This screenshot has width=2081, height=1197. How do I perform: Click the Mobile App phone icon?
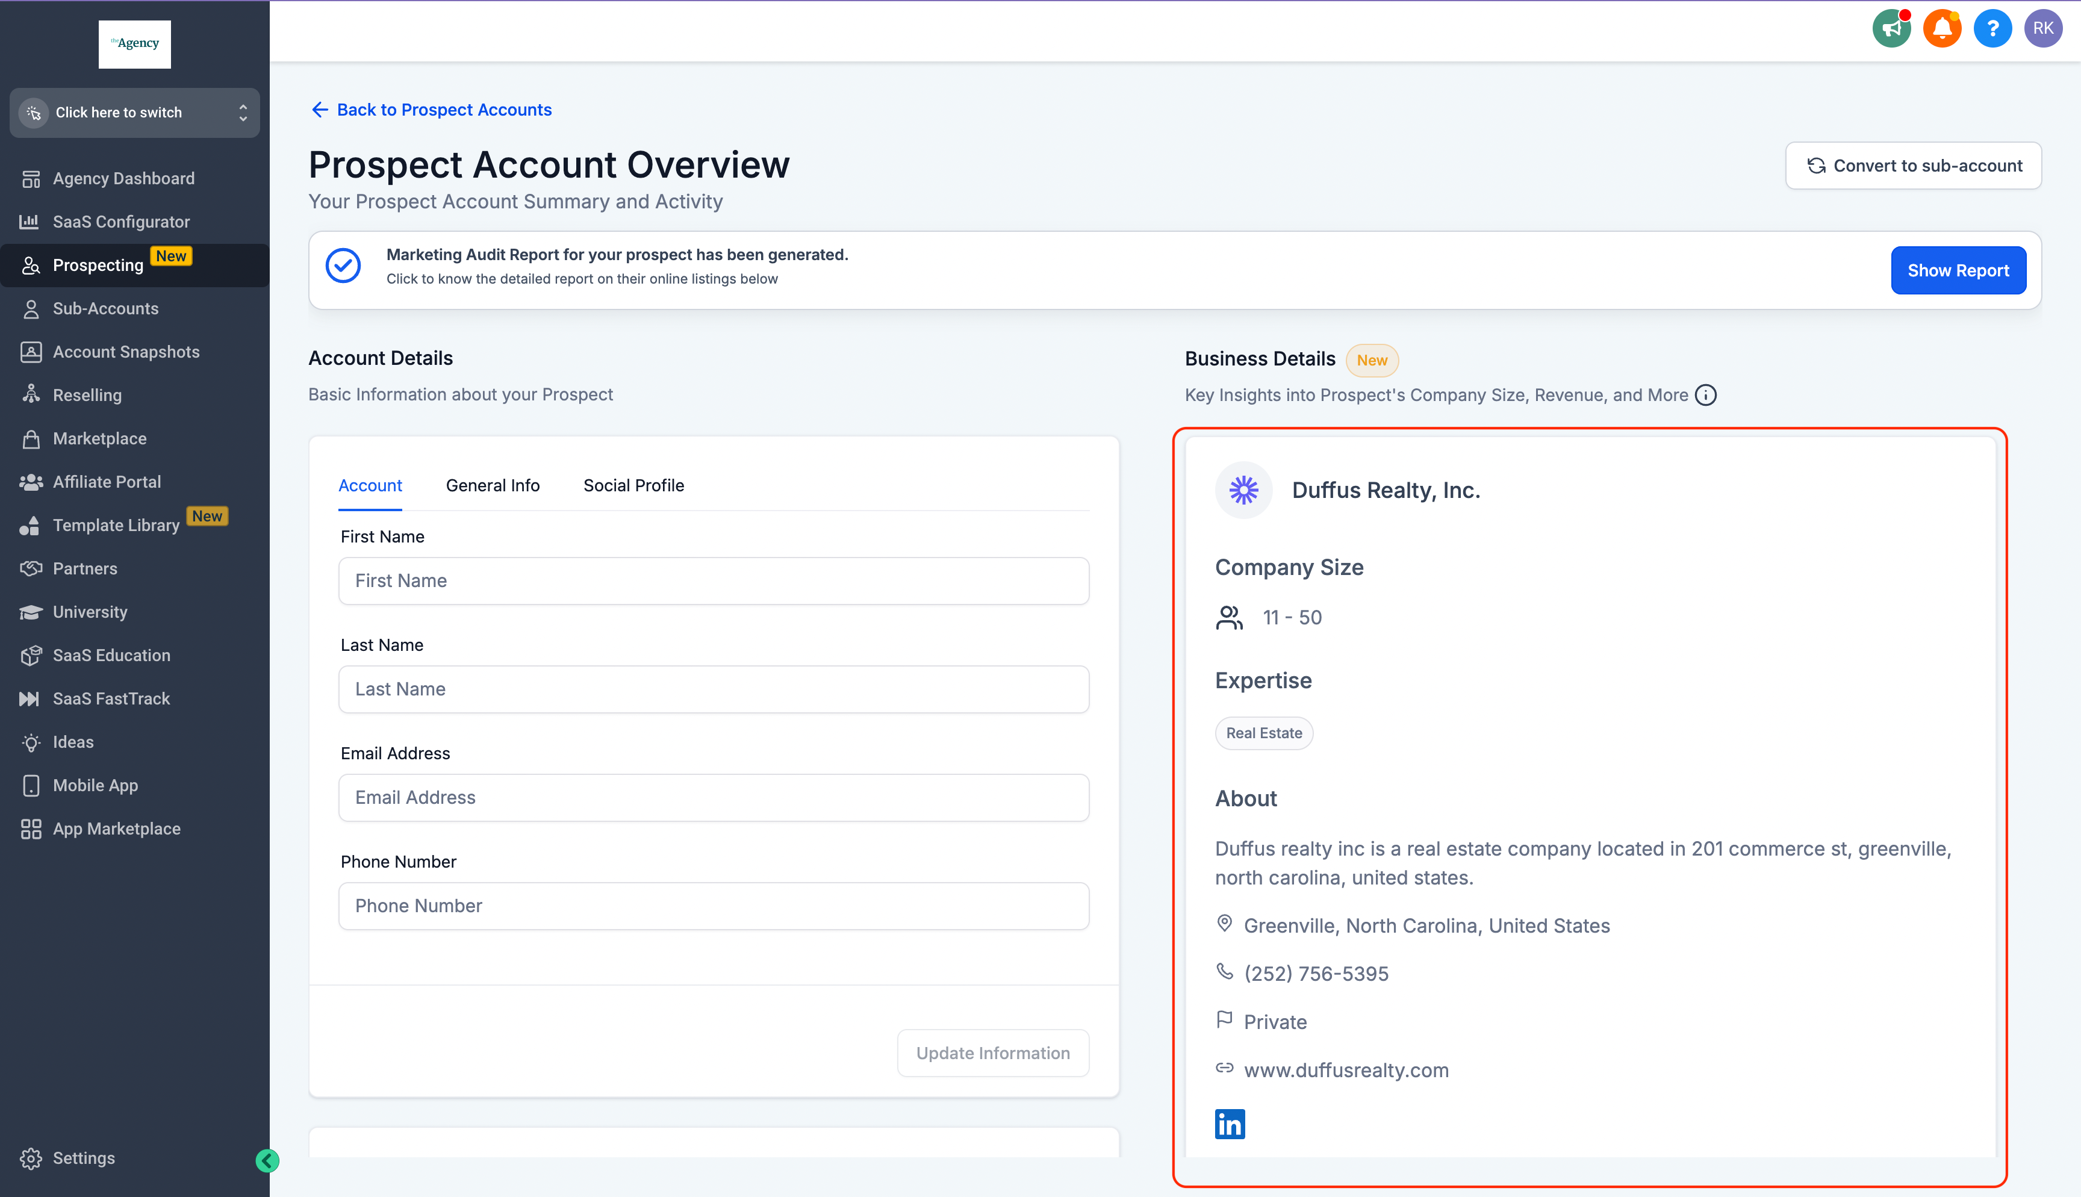point(31,785)
